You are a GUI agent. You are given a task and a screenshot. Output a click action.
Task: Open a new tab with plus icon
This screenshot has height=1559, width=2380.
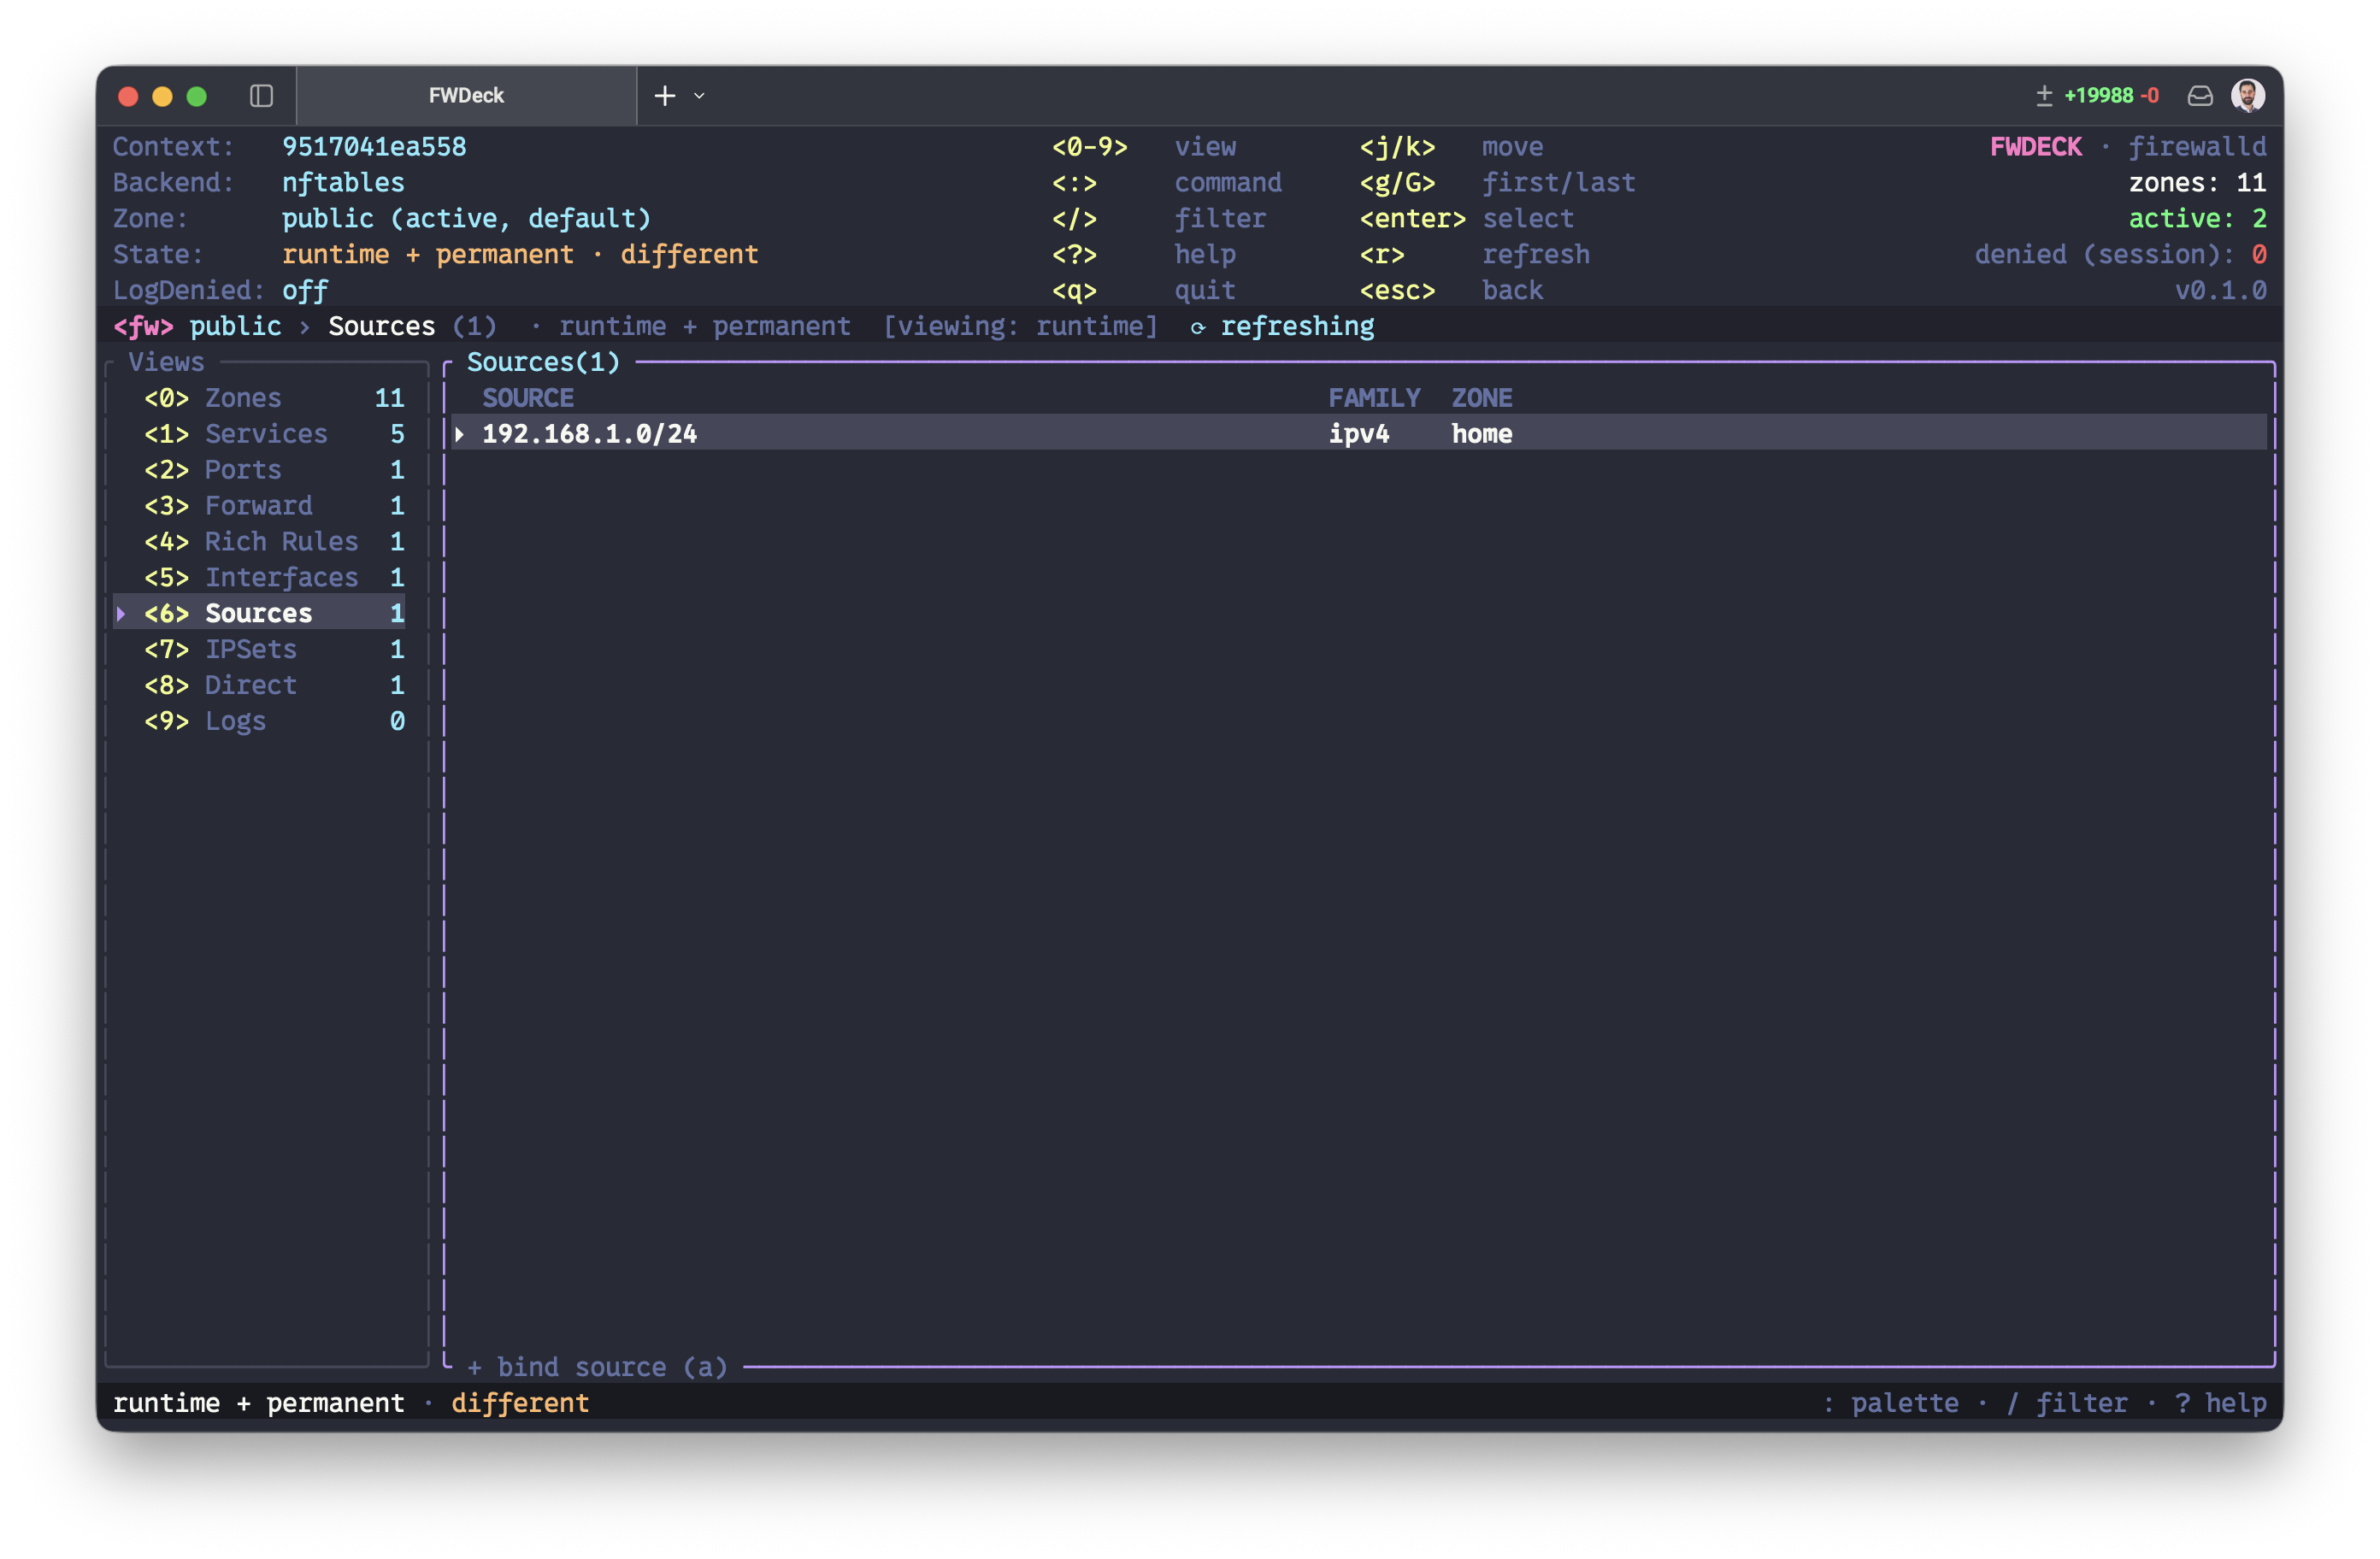click(x=665, y=96)
